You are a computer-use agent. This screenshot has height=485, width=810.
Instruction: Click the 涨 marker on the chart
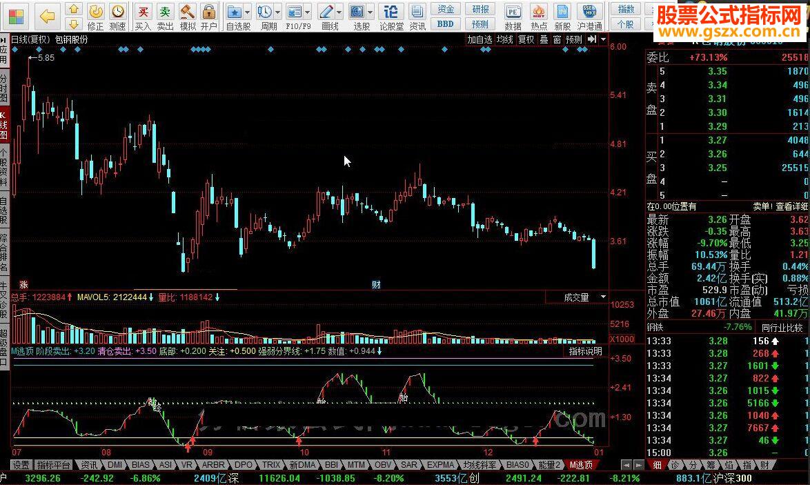(23, 285)
